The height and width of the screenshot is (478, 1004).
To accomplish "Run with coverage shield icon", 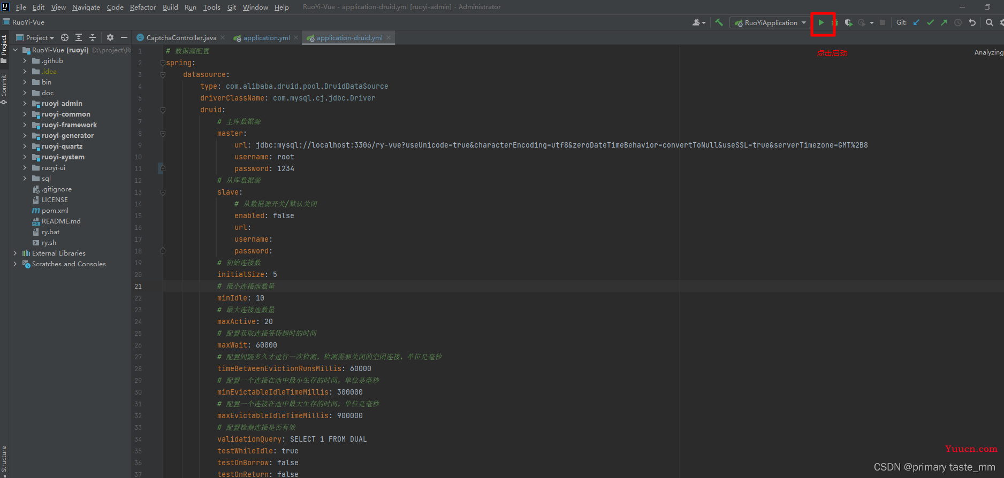I will click(848, 22).
